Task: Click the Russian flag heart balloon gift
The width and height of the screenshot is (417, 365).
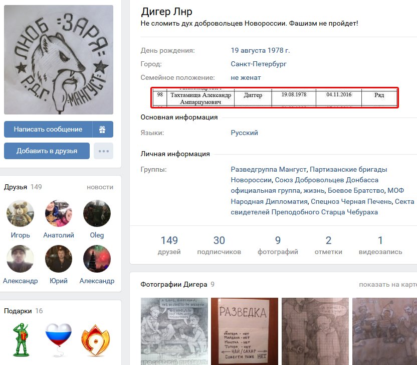Action: tap(59, 340)
